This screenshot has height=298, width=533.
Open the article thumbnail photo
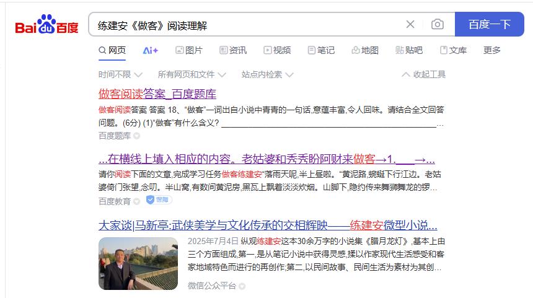pos(138,264)
